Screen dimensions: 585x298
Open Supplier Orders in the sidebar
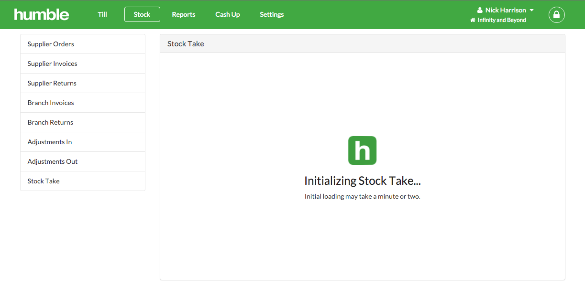[83, 44]
